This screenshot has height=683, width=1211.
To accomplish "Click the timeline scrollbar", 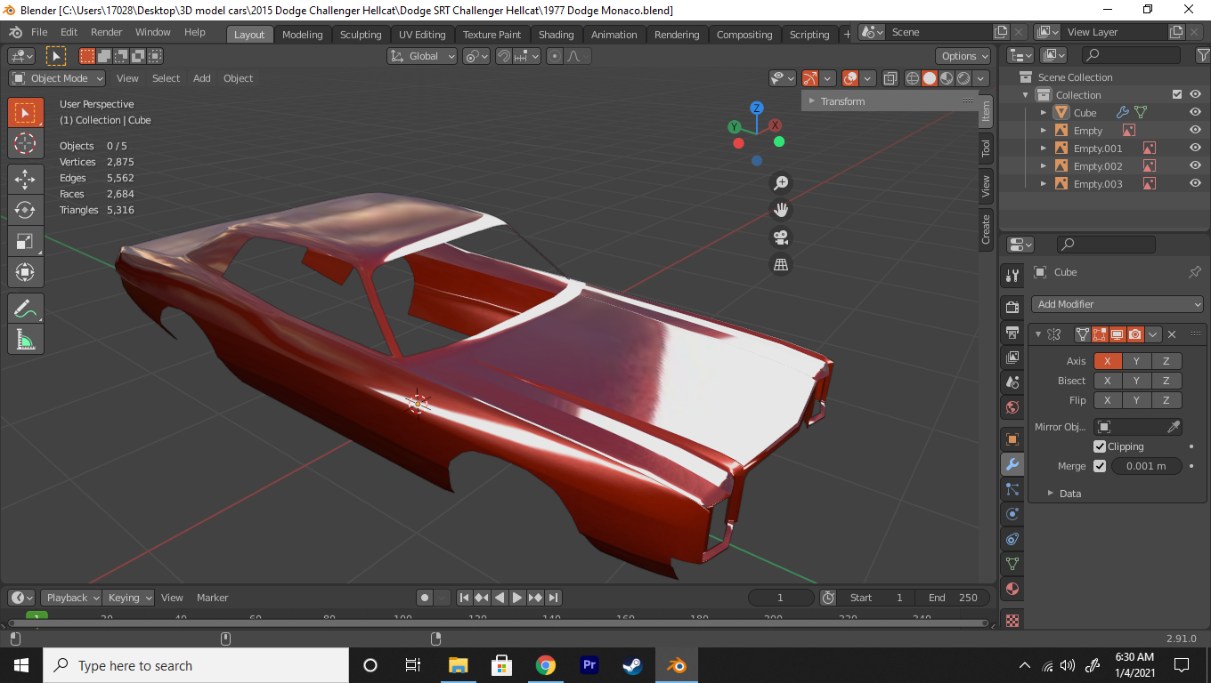I will click(499, 623).
